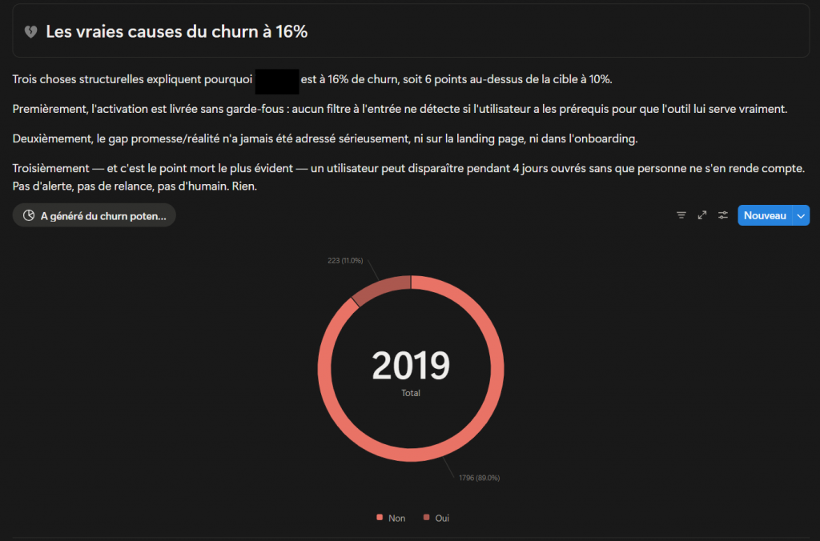Select the 'A généré du churn poten...' view tab
The width and height of the screenshot is (820, 541).
pyautogui.click(x=102, y=215)
